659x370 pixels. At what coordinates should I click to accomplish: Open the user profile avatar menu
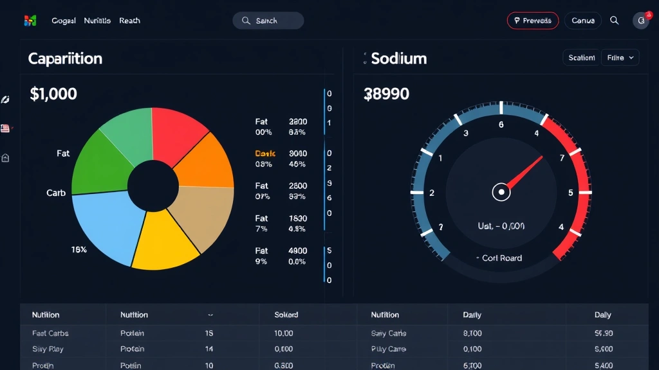(641, 21)
